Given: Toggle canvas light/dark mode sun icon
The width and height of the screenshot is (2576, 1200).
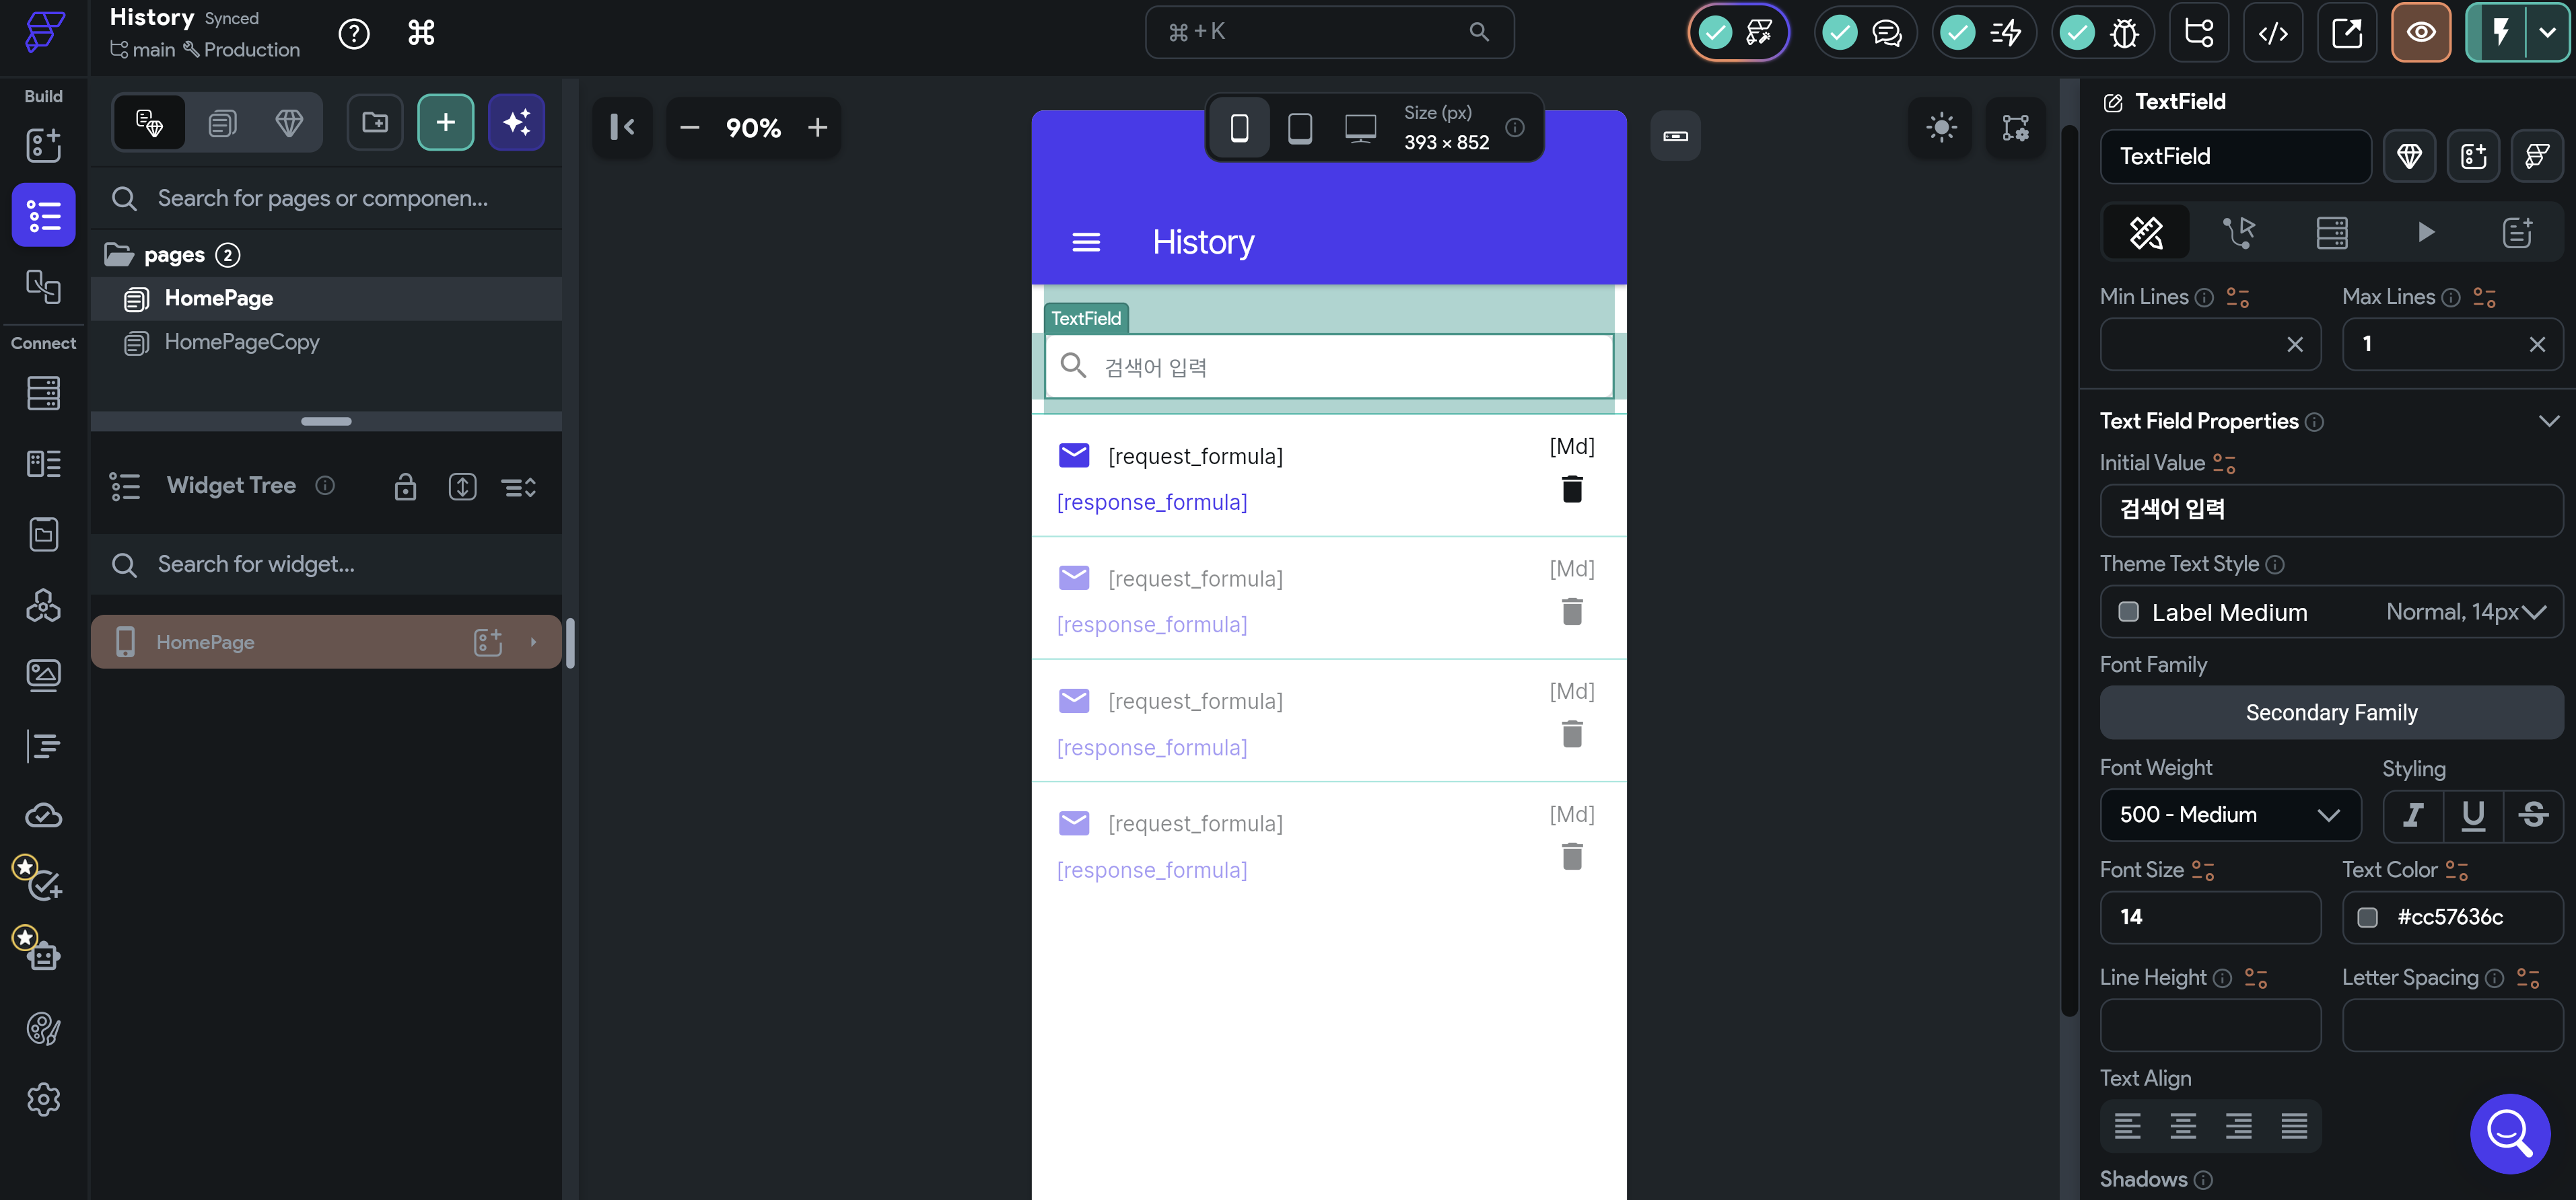Looking at the screenshot, I should coord(1941,128).
